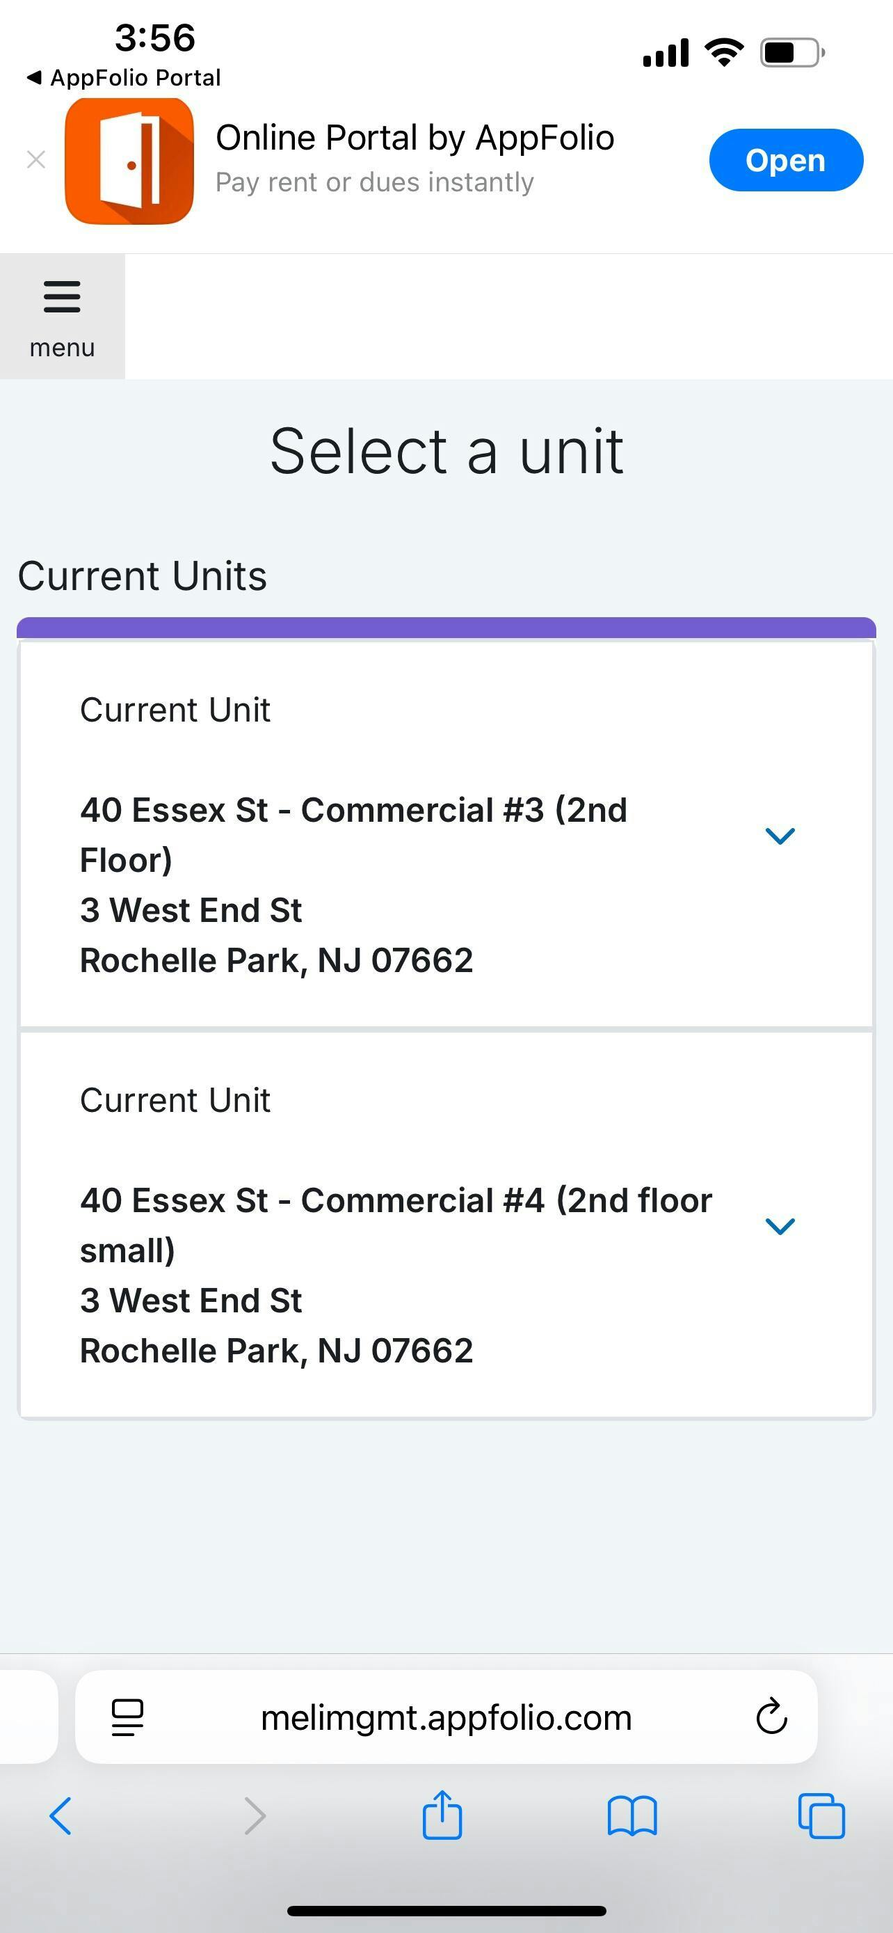Screen dimensions: 893x1933
Task: Expand the Commercial #3 unit chevron
Action: pyautogui.click(x=779, y=835)
